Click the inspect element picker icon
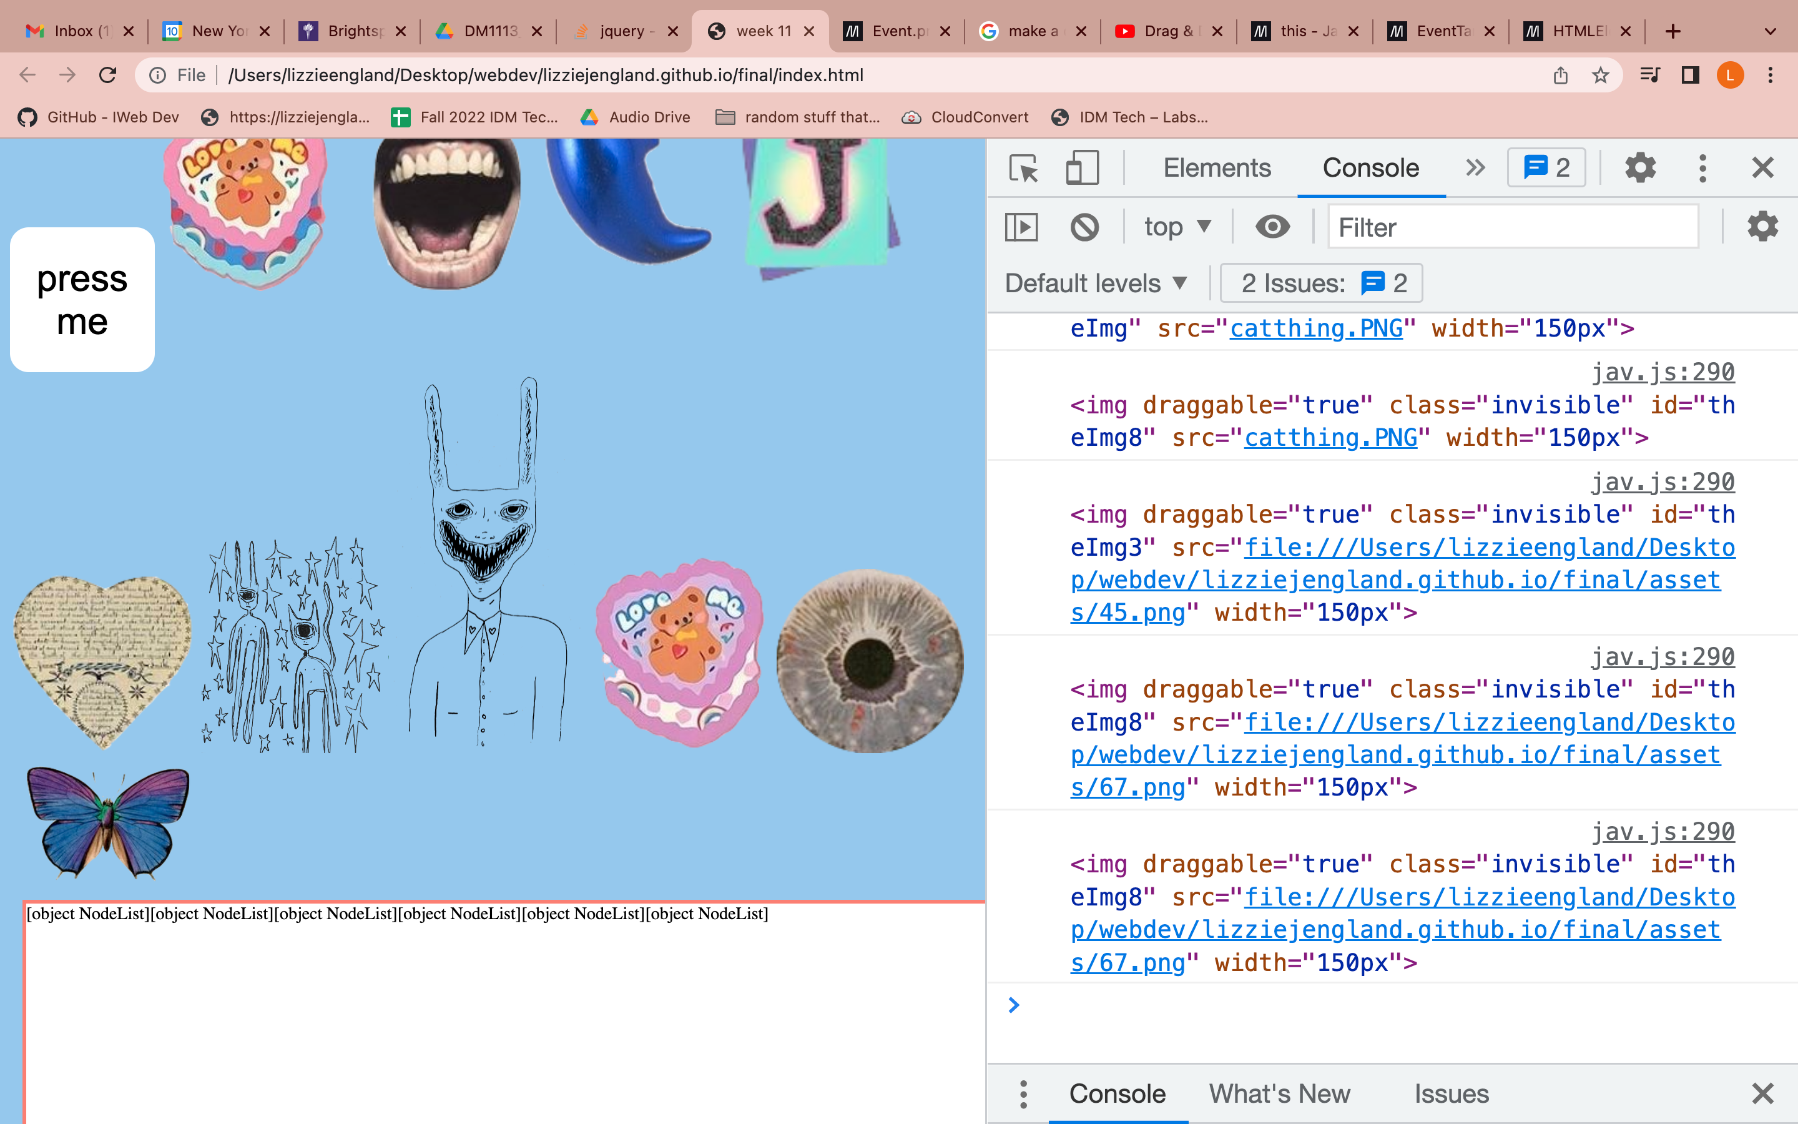The height and width of the screenshot is (1124, 1798). [x=1023, y=168]
